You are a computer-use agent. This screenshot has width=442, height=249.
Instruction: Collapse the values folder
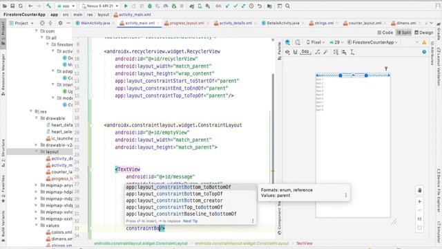tap(37, 225)
